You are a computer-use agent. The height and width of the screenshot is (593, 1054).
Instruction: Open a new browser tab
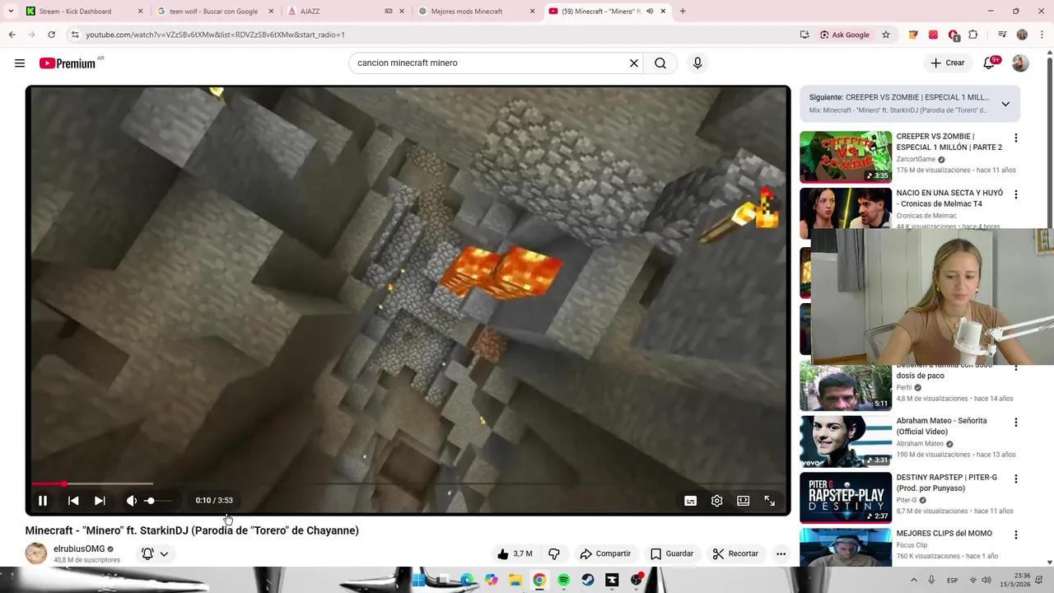coord(683,12)
